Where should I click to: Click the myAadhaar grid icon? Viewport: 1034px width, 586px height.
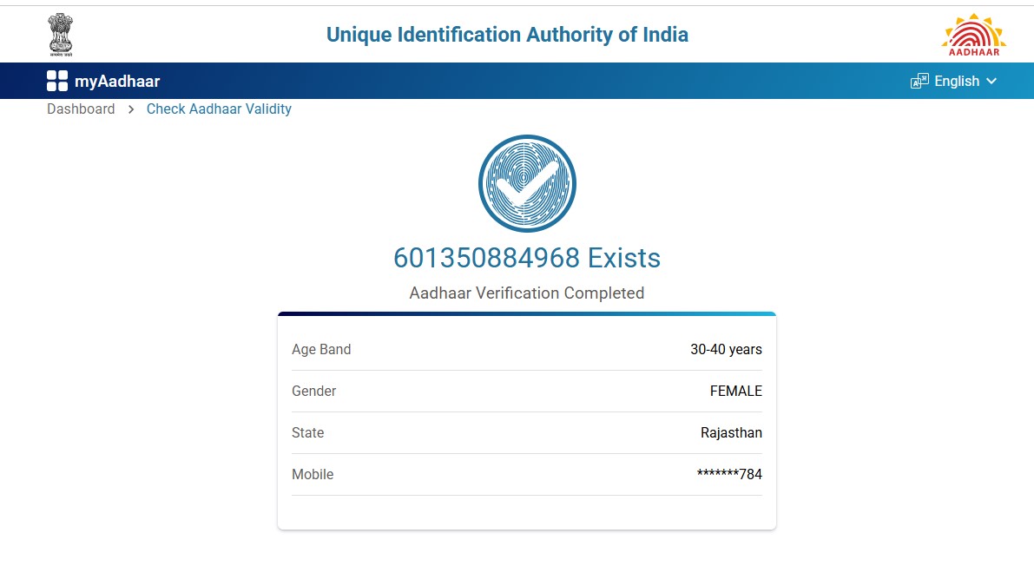[x=57, y=82]
